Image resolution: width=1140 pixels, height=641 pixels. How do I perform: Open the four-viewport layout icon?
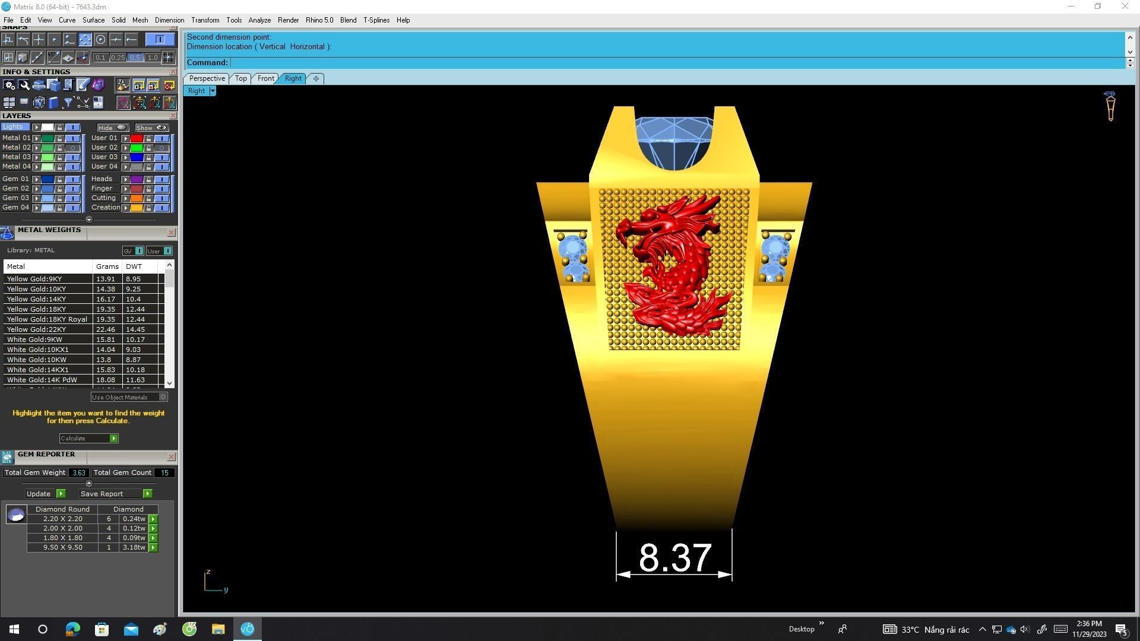coord(9,103)
